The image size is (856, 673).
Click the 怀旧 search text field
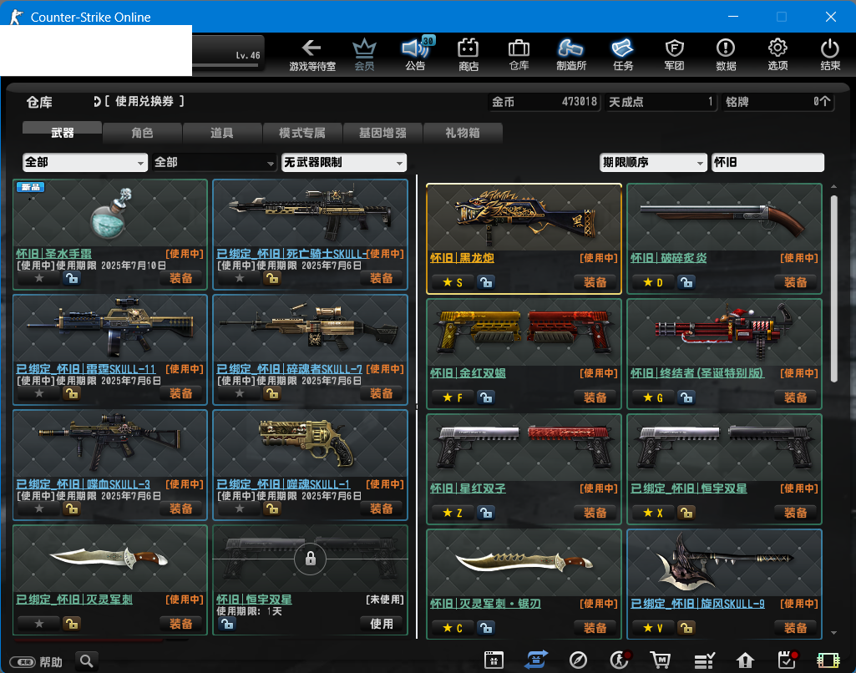click(767, 162)
